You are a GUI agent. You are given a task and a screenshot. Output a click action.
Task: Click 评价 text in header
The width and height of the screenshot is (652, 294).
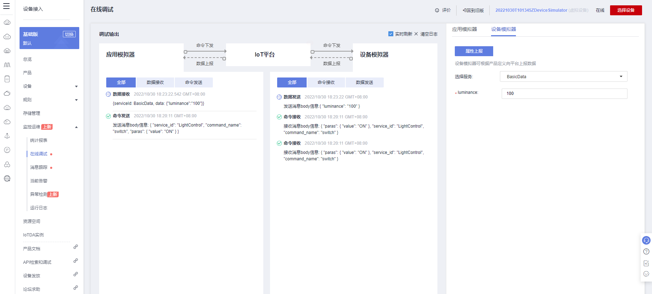446,10
